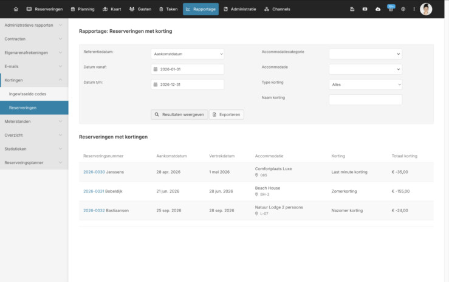Image resolution: width=449 pixels, height=282 pixels.
Task: Select the Rapportage tab
Action: pyautogui.click(x=201, y=9)
